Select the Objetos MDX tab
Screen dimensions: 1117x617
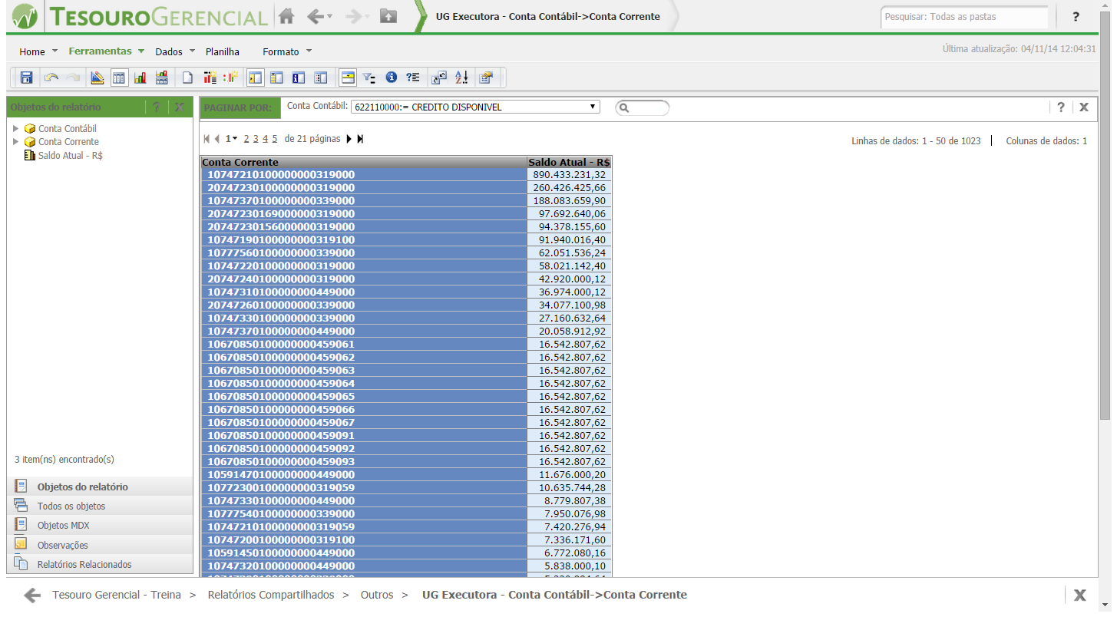[100, 526]
